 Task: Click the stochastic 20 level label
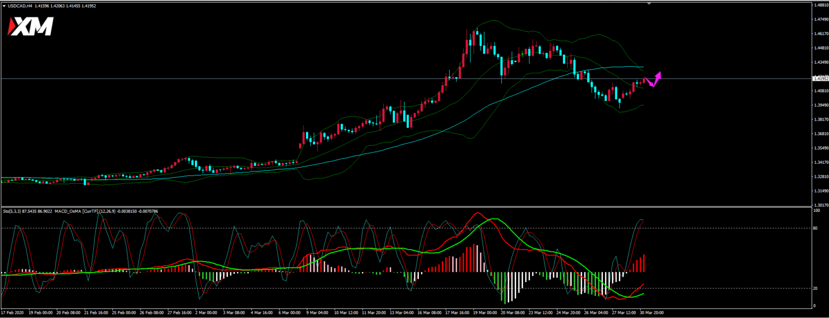pyautogui.click(x=816, y=288)
